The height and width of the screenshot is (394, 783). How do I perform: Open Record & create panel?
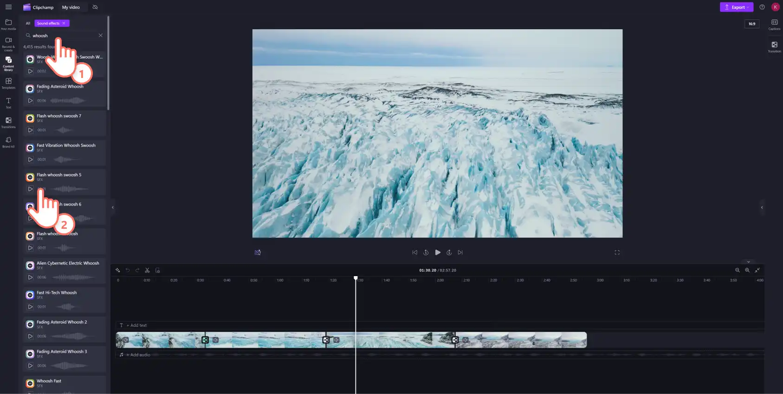(x=8, y=44)
